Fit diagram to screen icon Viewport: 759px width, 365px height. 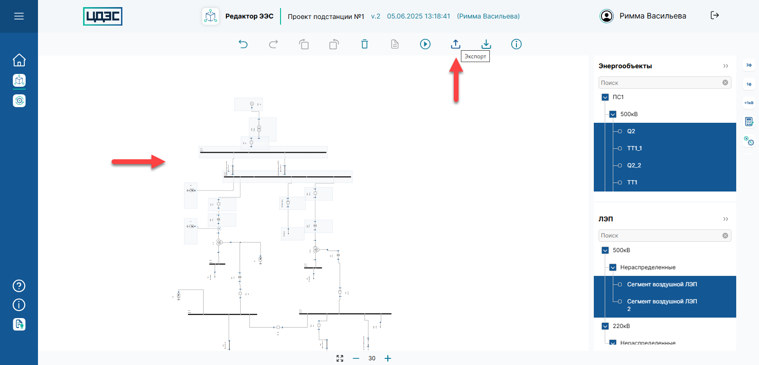[340, 358]
